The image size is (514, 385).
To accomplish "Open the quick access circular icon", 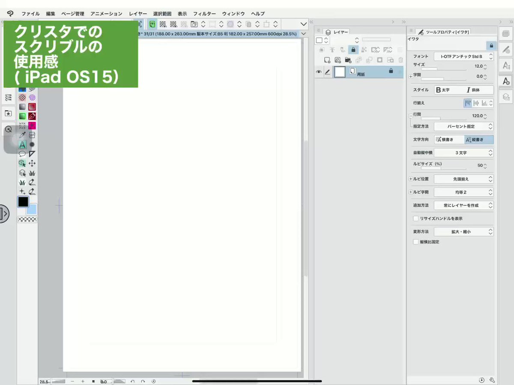I will pos(8,129).
